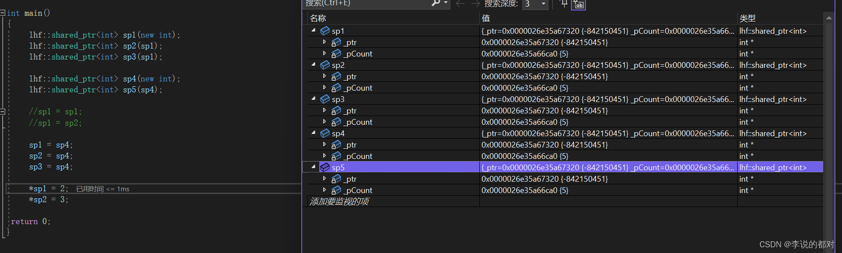Image resolution: width=842 pixels, height=253 pixels.
Task: Click the commented line //sp1 = sp2;
Action: tap(55, 123)
